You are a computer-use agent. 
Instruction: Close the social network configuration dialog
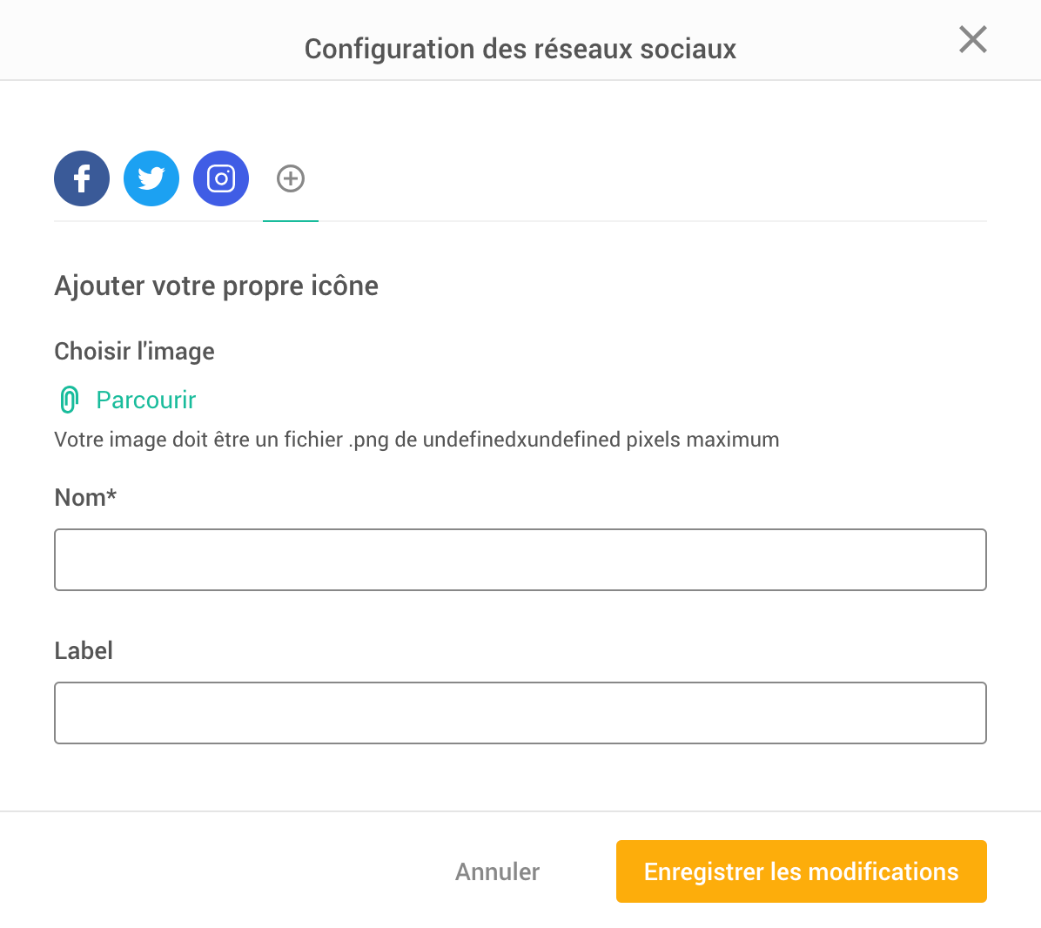point(972,39)
